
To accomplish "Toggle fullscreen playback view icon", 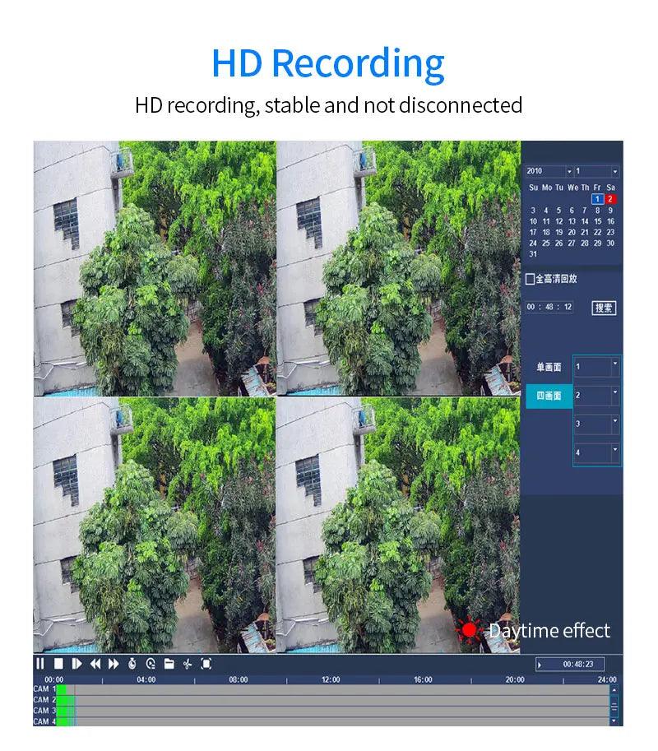I will pos(206,665).
